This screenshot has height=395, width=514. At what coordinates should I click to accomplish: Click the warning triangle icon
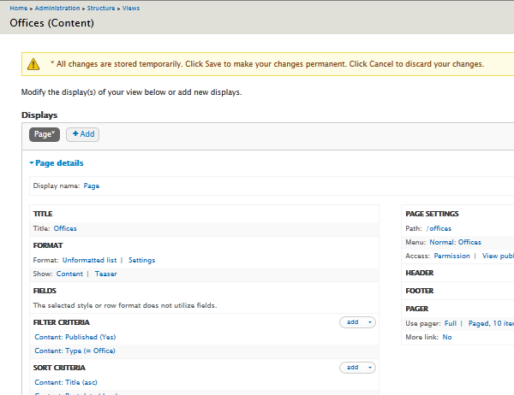tap(33, 64)
